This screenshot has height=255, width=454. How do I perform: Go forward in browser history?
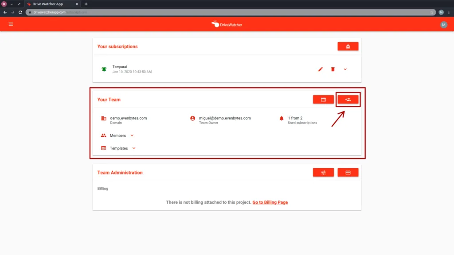pos(12,12)
